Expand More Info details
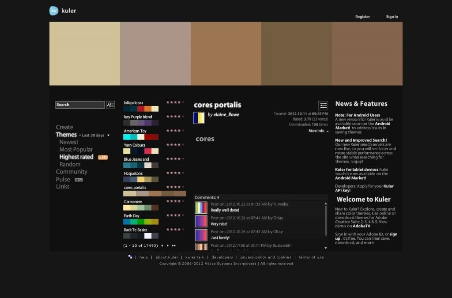Screen dimensions: 452x298 tap(318, 131)
